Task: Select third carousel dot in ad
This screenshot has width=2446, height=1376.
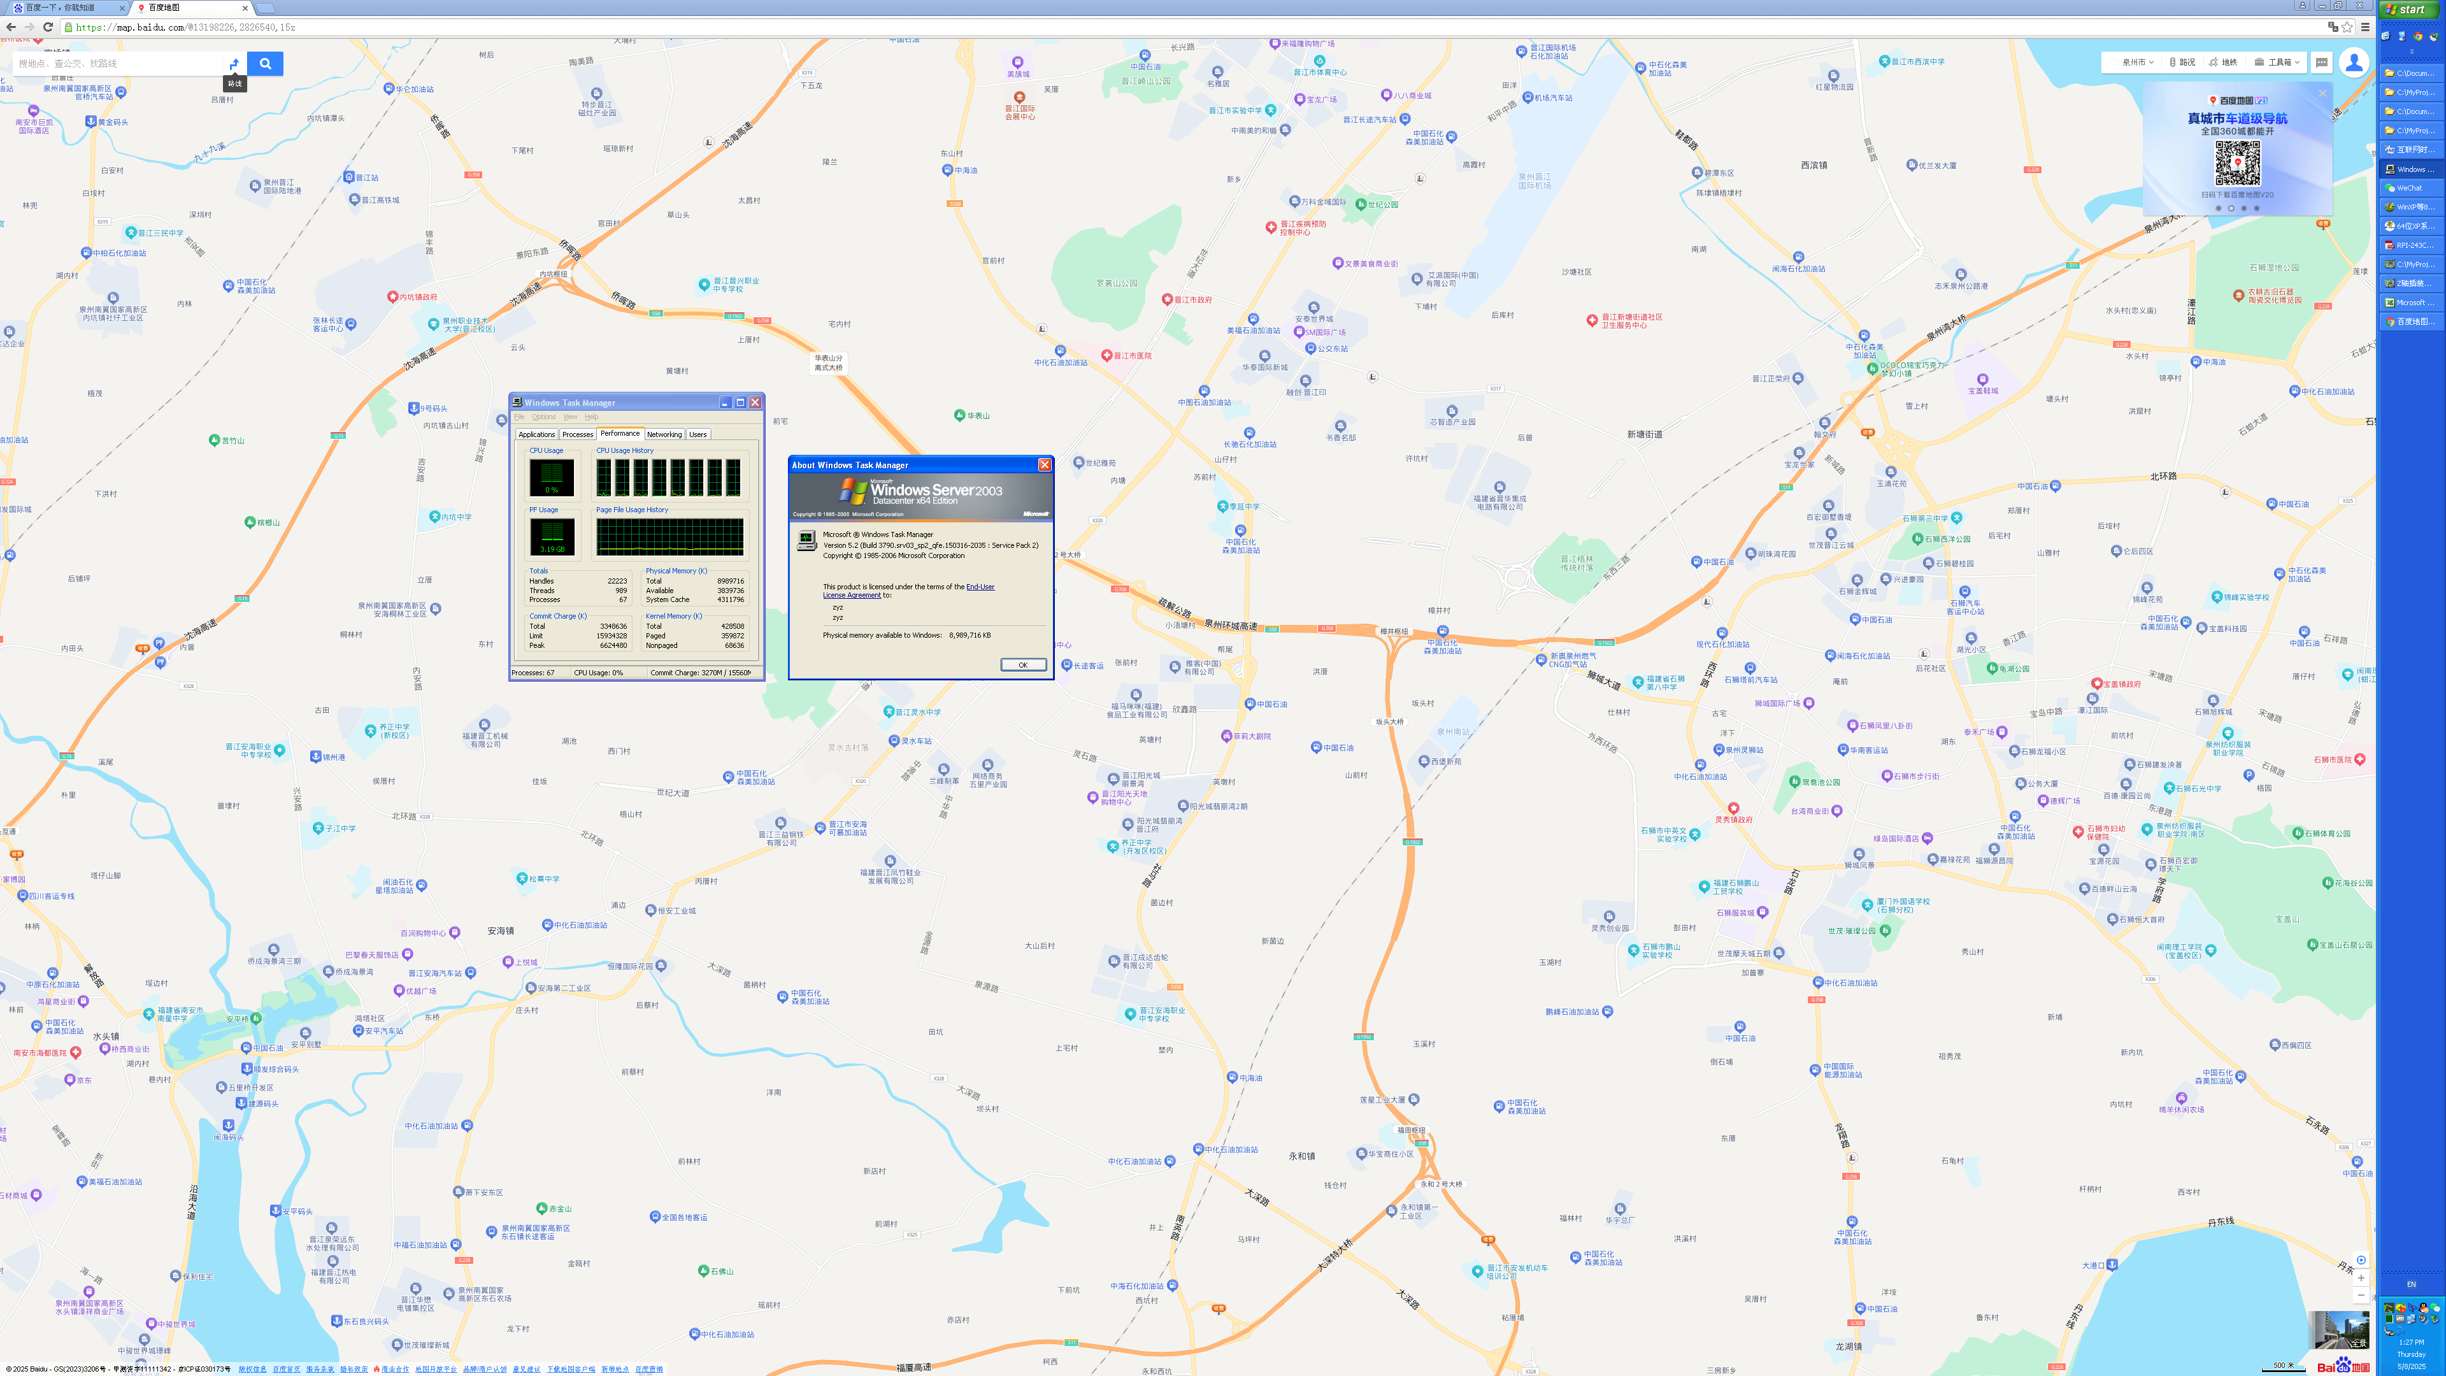Action: (x=2243, y=208)
